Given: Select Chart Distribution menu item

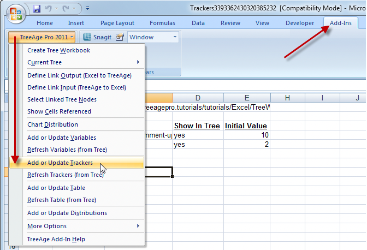Looking at the screenshot, I should (x=77, y=124).
